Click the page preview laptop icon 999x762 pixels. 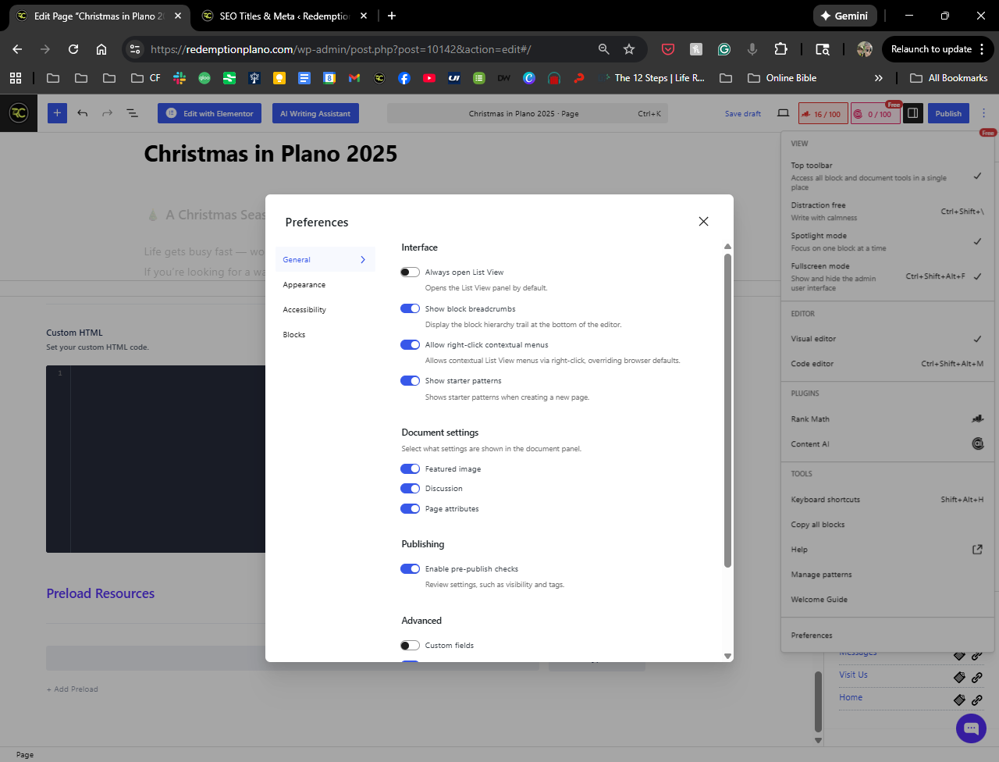(x=783, y=113)
